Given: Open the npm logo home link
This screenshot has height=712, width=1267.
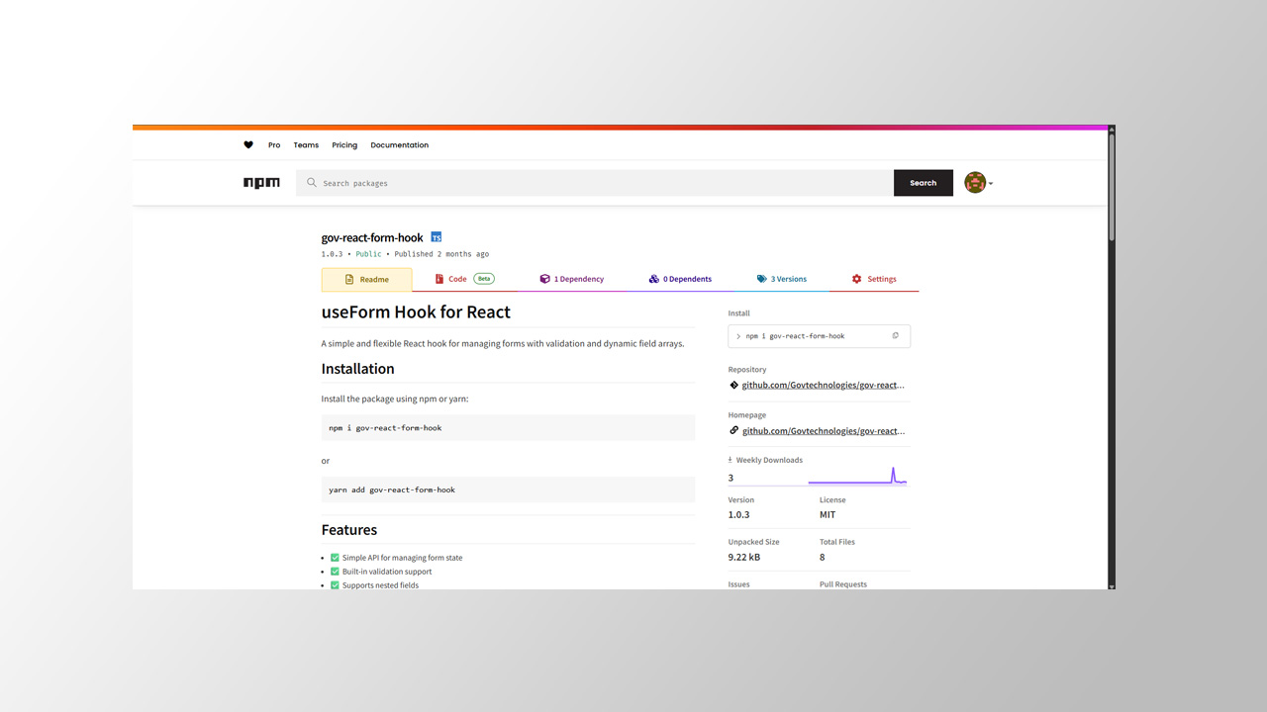Looking at the screenshot, I should coord(261,183).
